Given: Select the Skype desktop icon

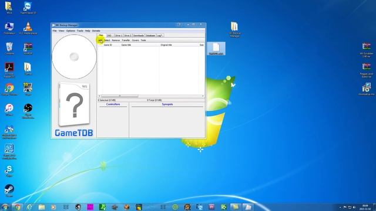Looking at the screenshot, I should coord(9,171).
